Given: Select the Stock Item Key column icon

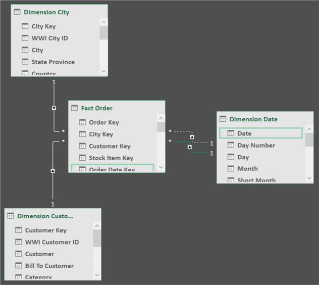Looking at the screenshot, I should pyautogui.click(x=82, y=158).
